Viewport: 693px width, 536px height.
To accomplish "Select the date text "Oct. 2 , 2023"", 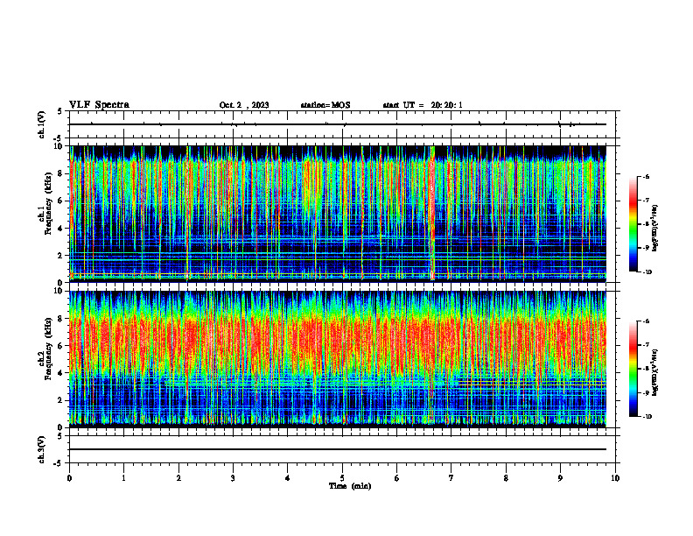I will pyautogui.click(x=244, y=105).
